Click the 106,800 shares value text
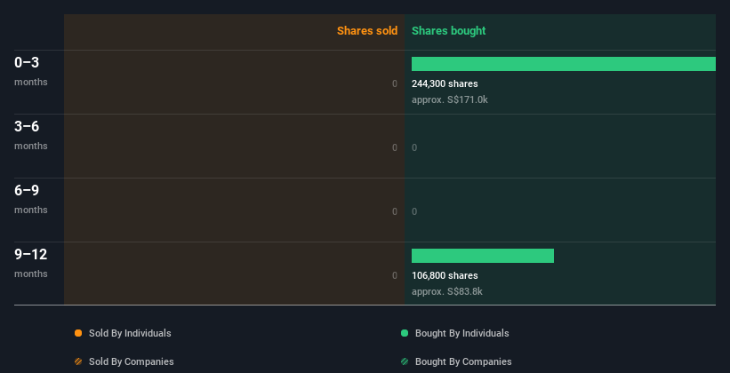 [445, 275]
